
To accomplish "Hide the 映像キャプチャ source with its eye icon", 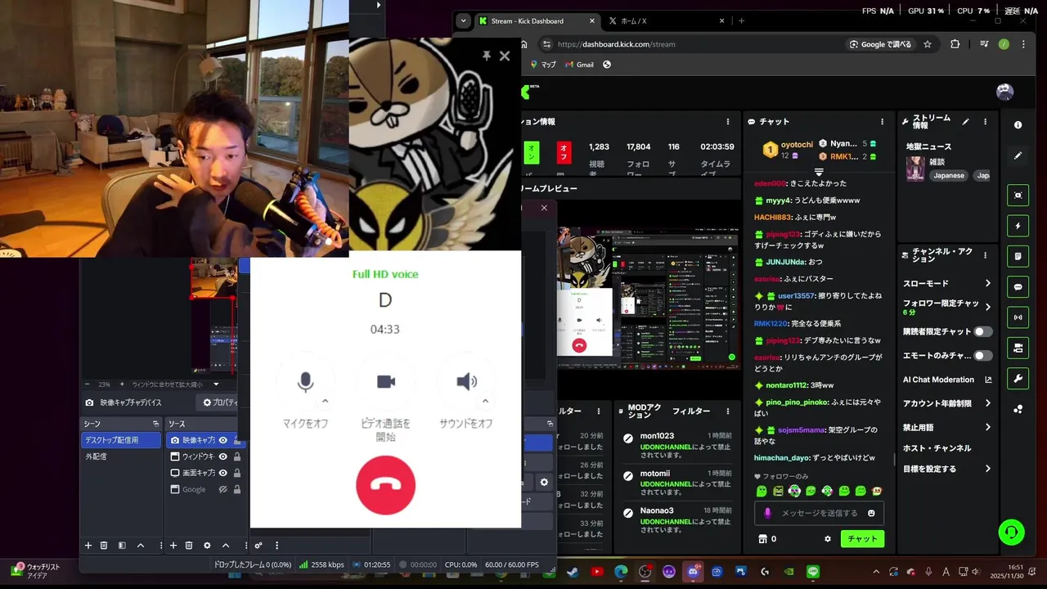I will click(x=222, y=440).
